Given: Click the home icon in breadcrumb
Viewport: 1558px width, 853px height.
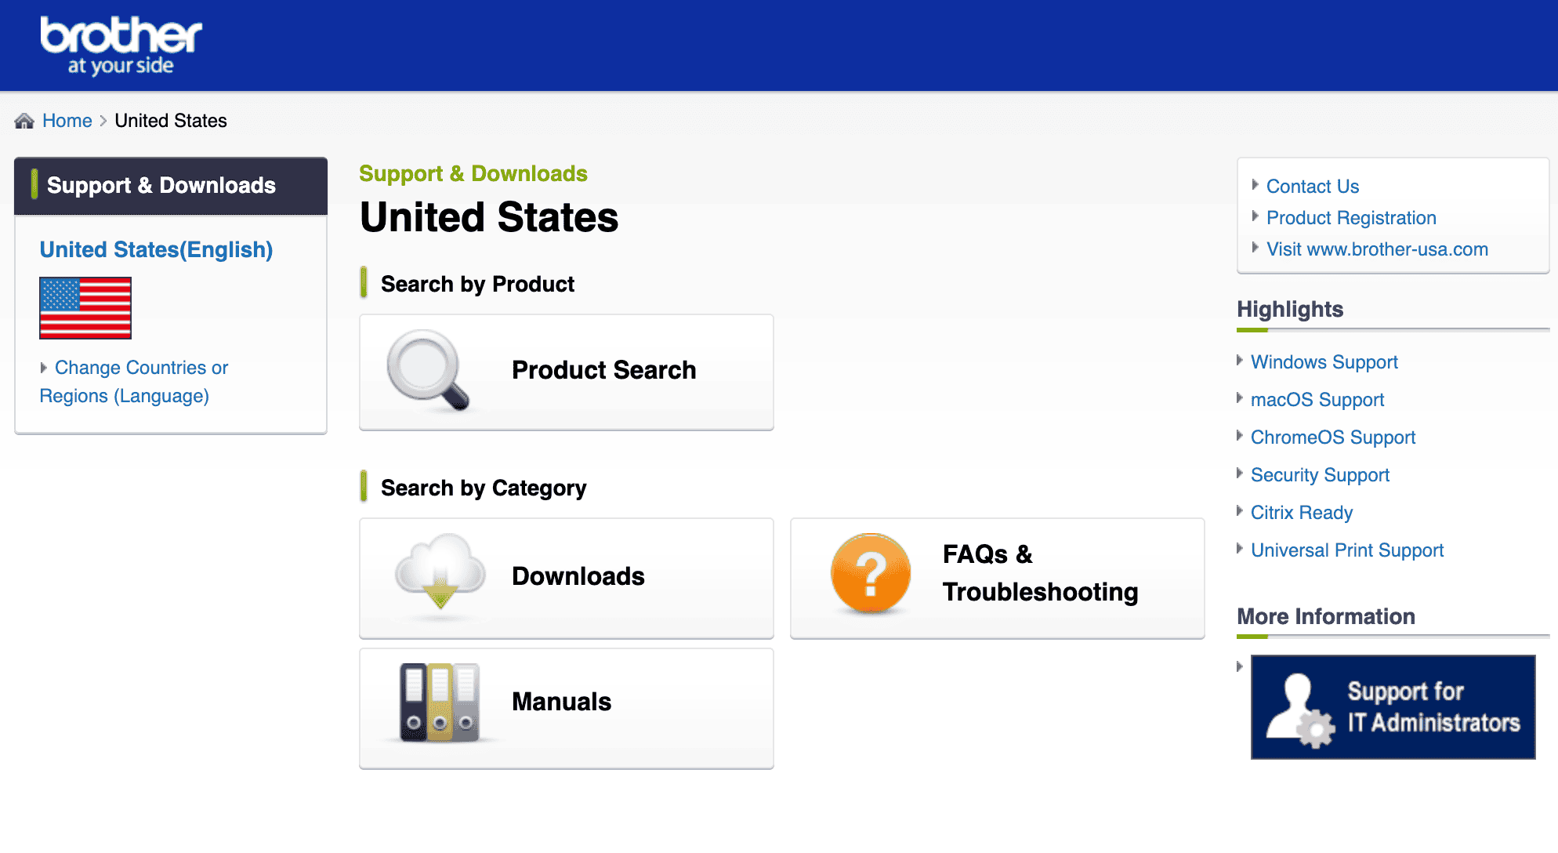Looking at the screenshot, I should coord(24,121).
